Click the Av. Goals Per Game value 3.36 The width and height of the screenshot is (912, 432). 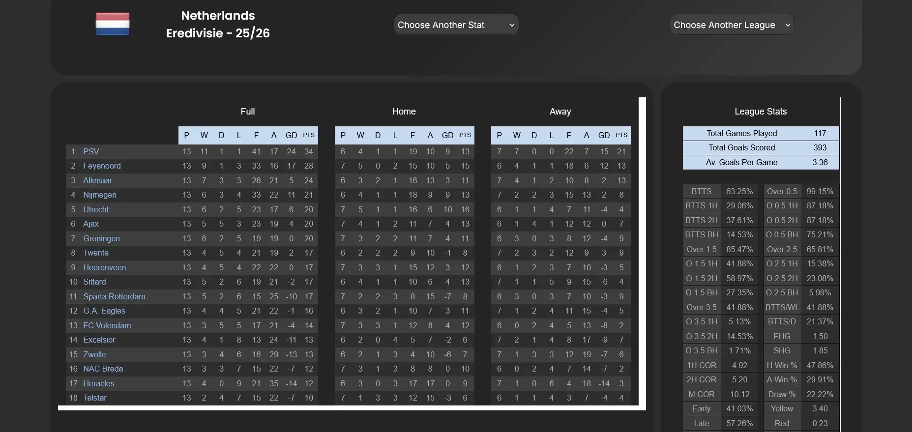click(820, 162)
